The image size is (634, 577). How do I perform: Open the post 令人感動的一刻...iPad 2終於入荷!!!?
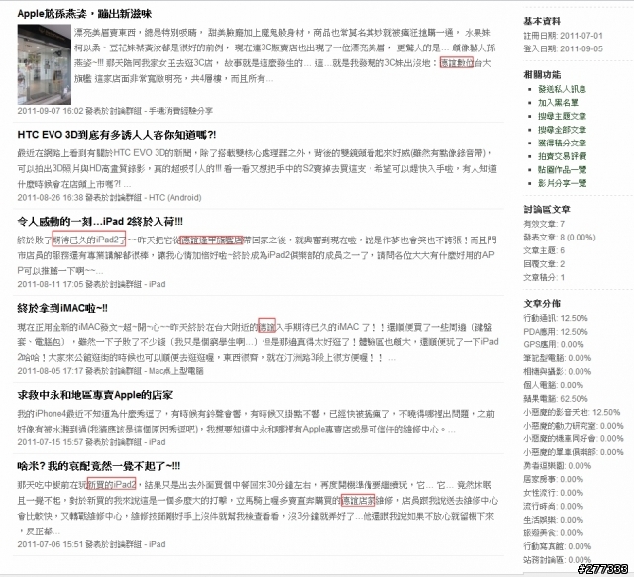click(100, 222)
